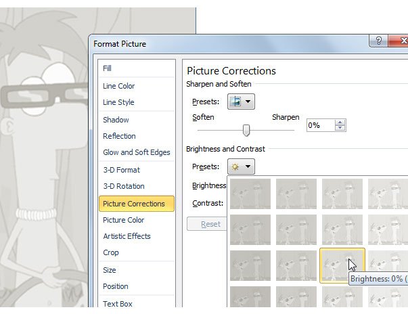Click the sharpen 0% value field
This screenshot has width=408, height=314.
coord(320,125)
